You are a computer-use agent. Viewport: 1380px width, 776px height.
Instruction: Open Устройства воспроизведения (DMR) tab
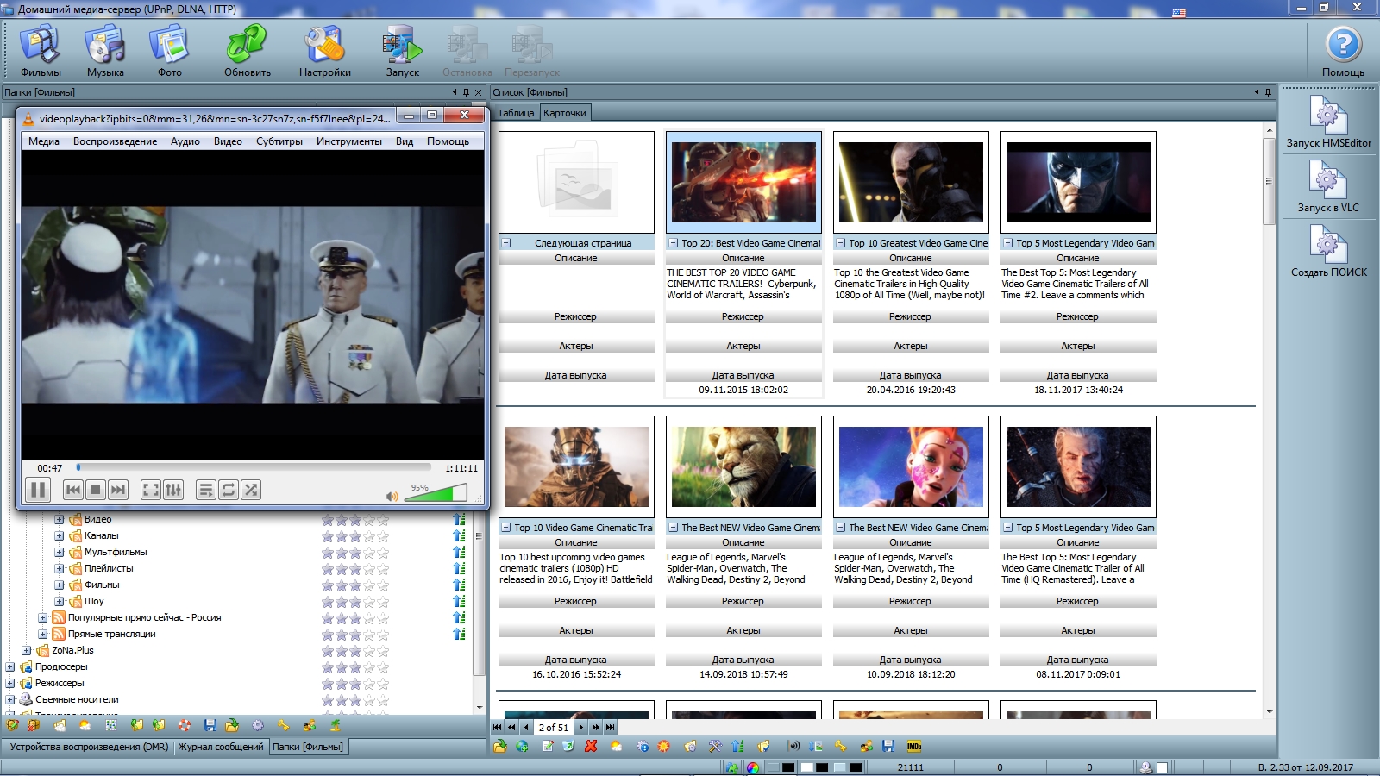(89, 747)
